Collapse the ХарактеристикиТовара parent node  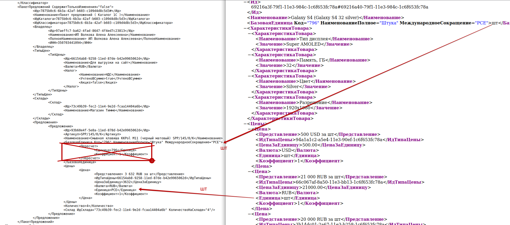245,28
